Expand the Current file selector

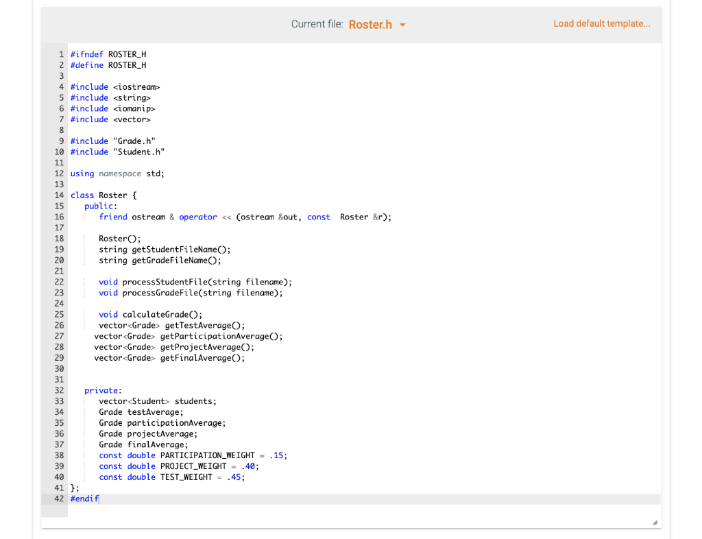click(377, 24)
